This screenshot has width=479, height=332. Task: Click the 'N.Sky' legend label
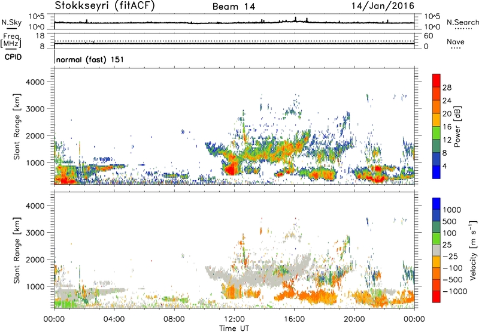coord(11,22)
